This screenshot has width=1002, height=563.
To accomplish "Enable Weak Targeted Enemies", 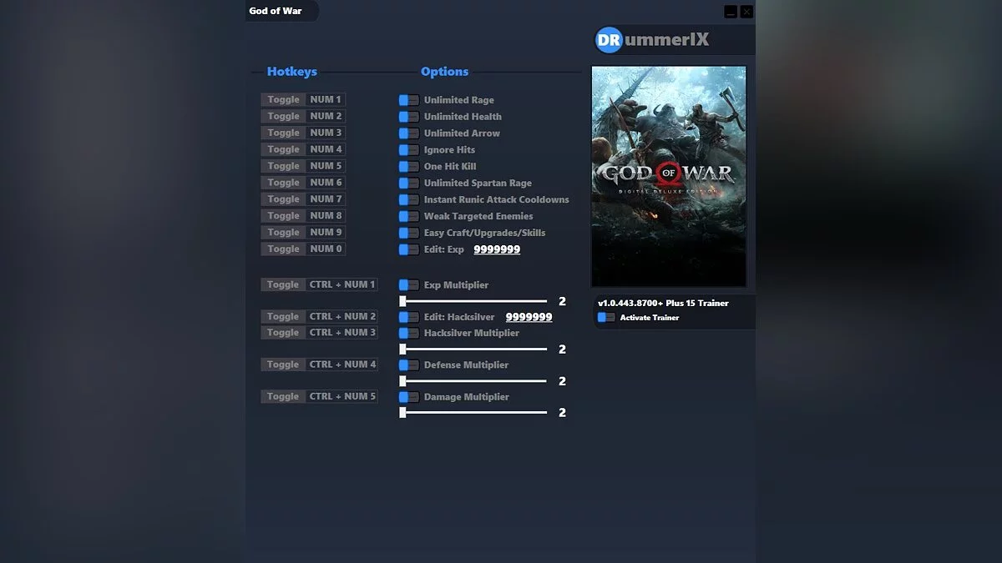I will [x=407, y=216].
